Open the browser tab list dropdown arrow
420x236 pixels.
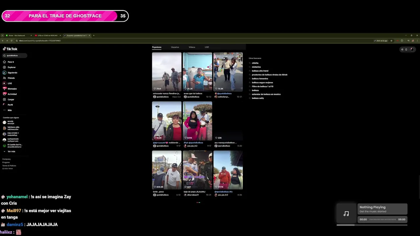pyautogui.click(x=2, y=35)
